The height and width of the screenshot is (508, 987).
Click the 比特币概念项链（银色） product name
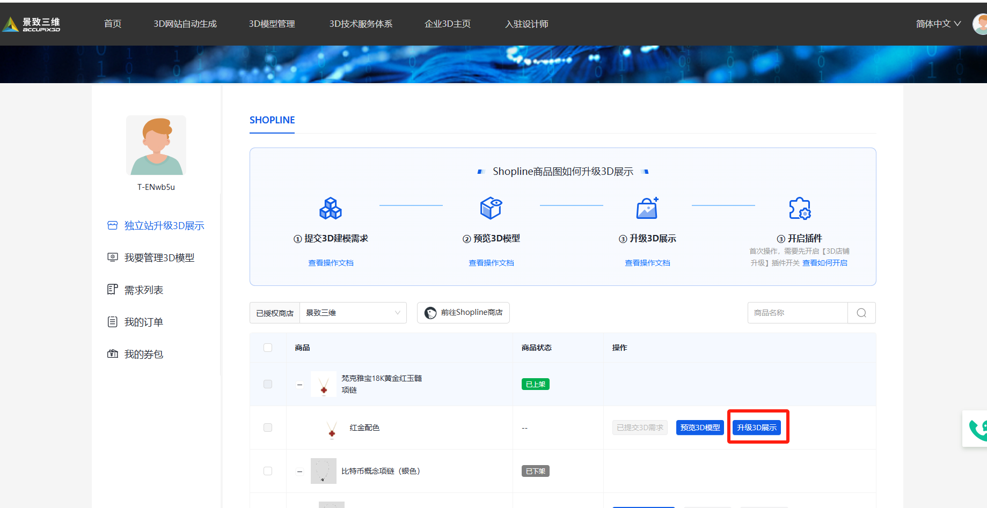tap(381, 471)
